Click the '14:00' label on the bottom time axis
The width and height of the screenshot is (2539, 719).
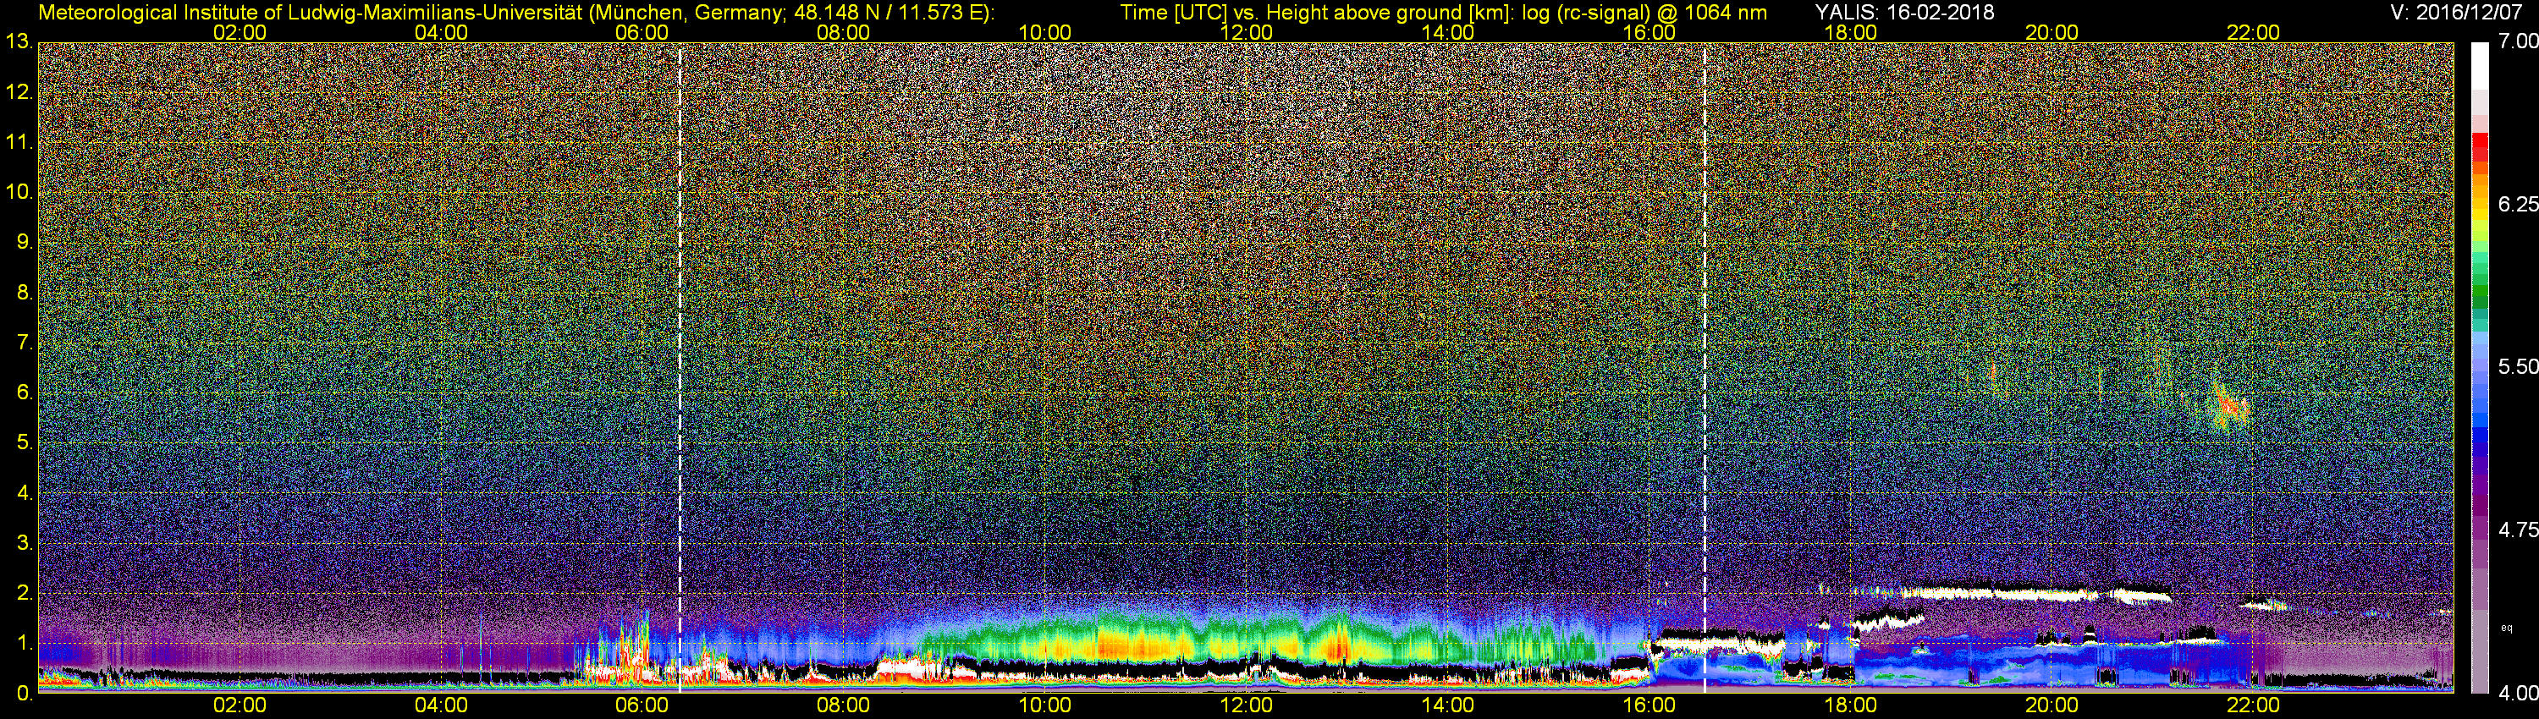coord(1448,705)
